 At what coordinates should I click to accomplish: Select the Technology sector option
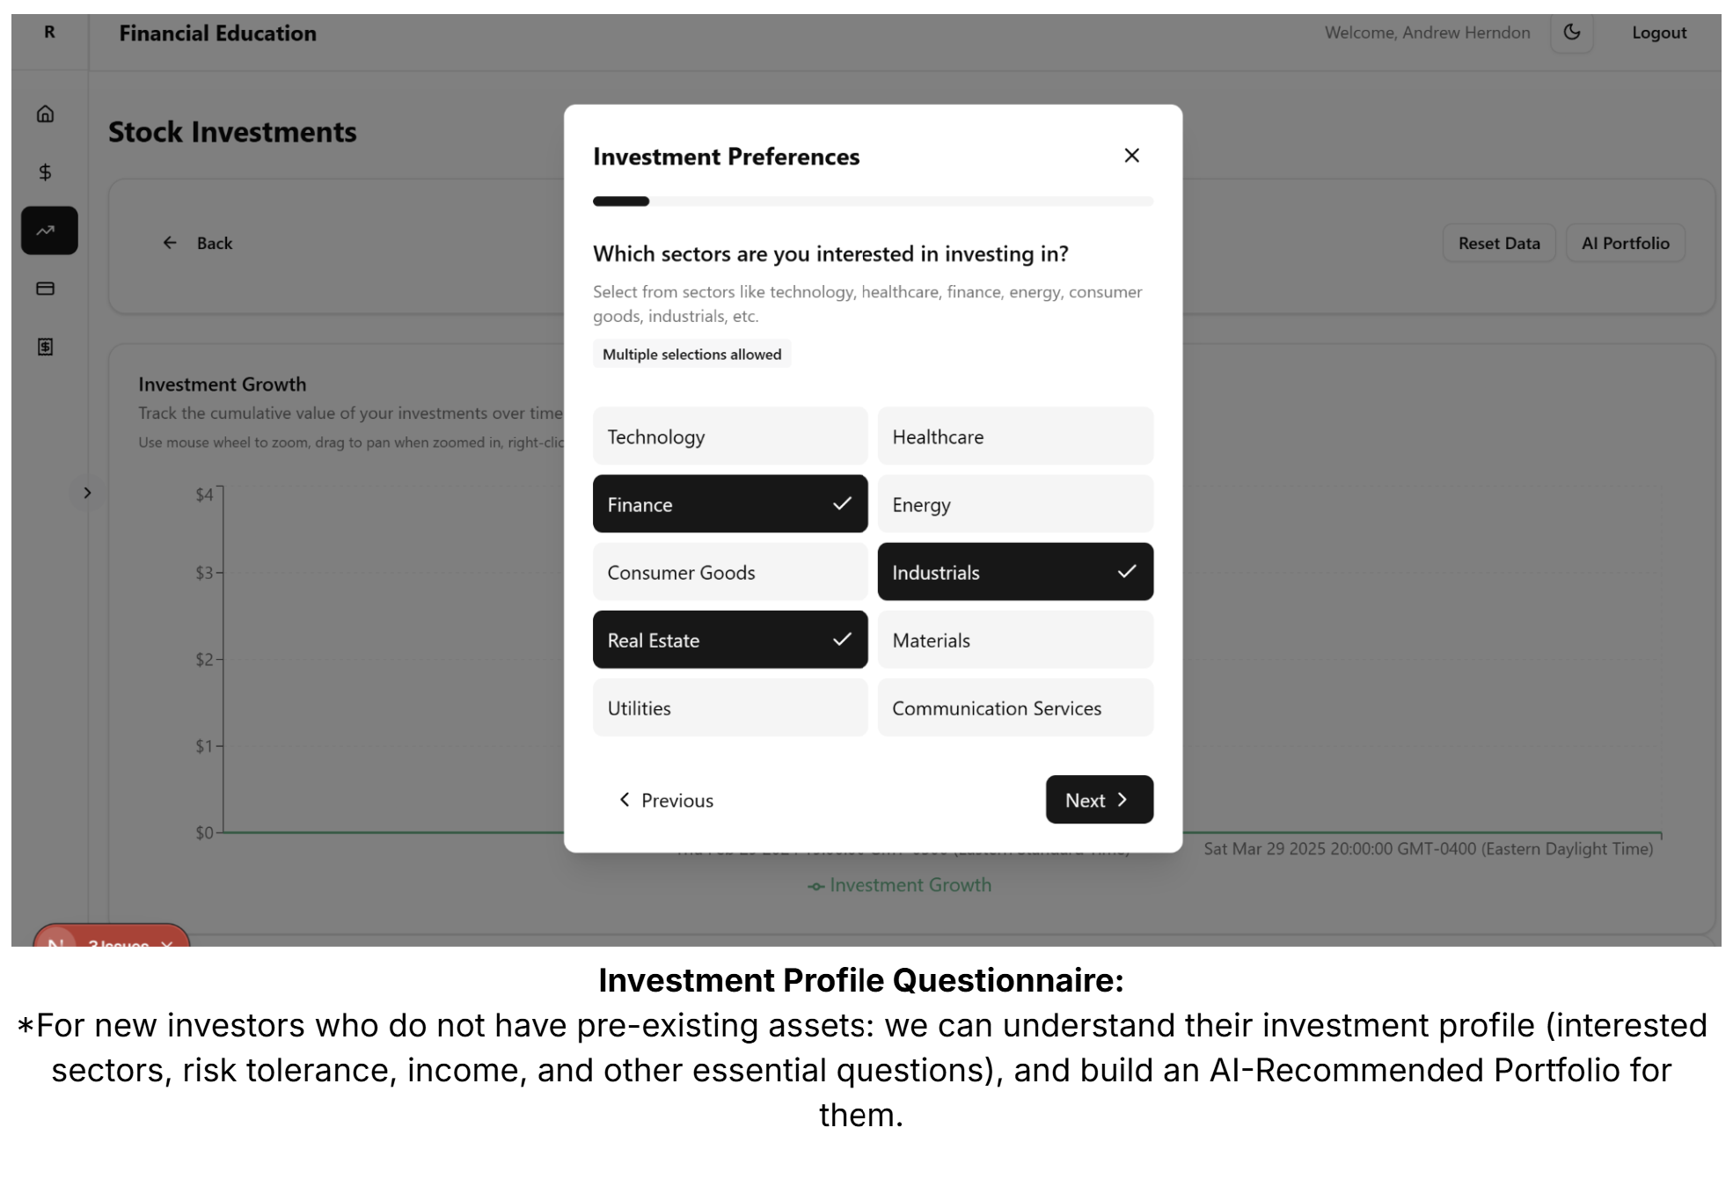[x=730, y=436]
